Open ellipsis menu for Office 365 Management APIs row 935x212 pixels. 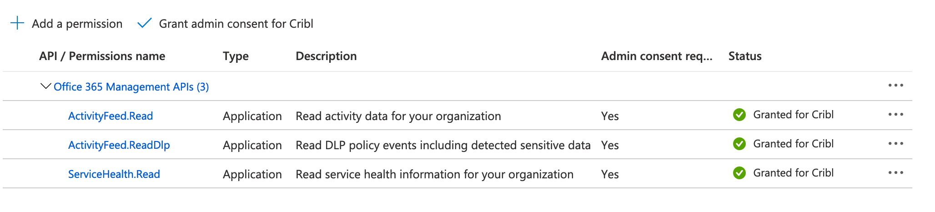(x=895, y=86)
